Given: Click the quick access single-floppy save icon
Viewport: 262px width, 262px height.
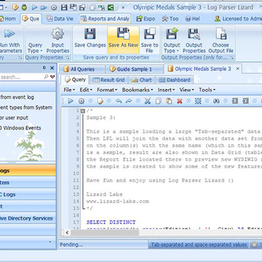Looking at the screenshot, I should point(64,7).
